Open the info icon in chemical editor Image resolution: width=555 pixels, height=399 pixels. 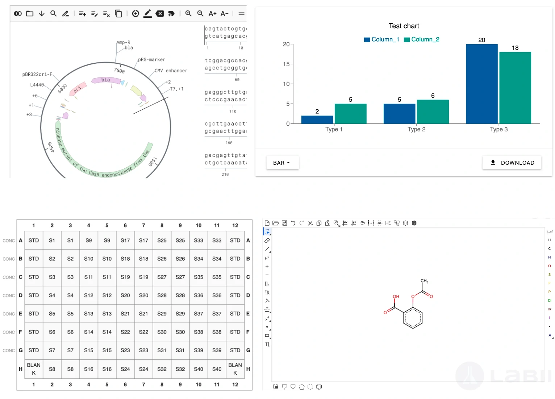(x=414, y=223)
